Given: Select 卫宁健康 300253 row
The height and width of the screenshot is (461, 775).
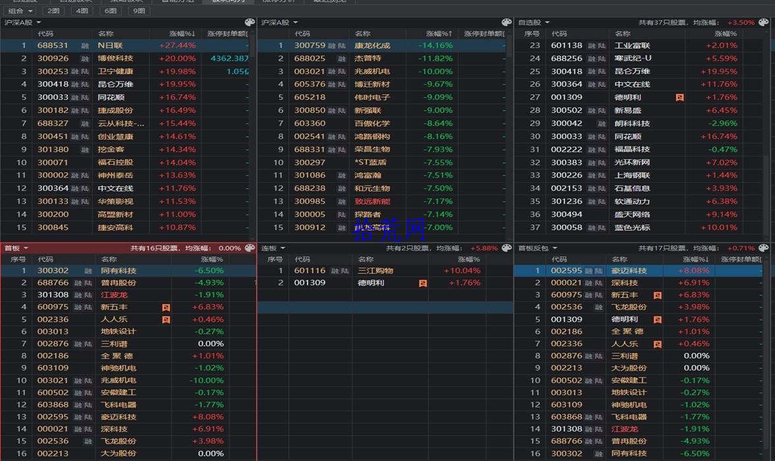Looking at the screenshot, I should [x=124, y=71].
